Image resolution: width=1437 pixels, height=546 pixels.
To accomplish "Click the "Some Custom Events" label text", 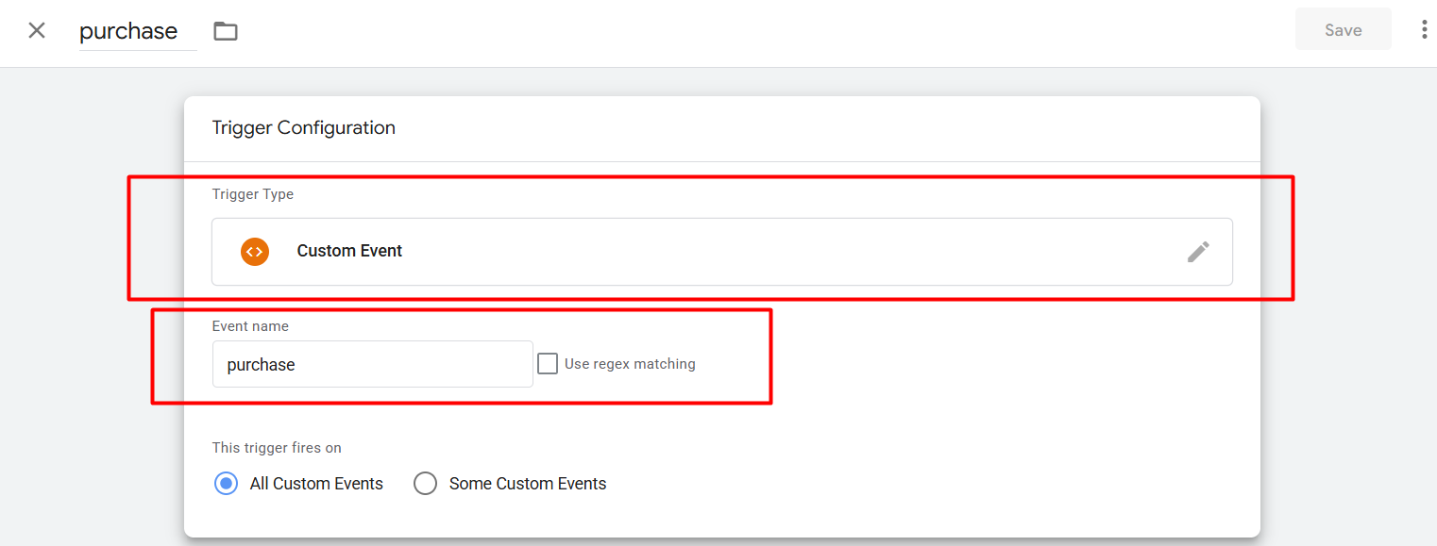I will (527, 484).
